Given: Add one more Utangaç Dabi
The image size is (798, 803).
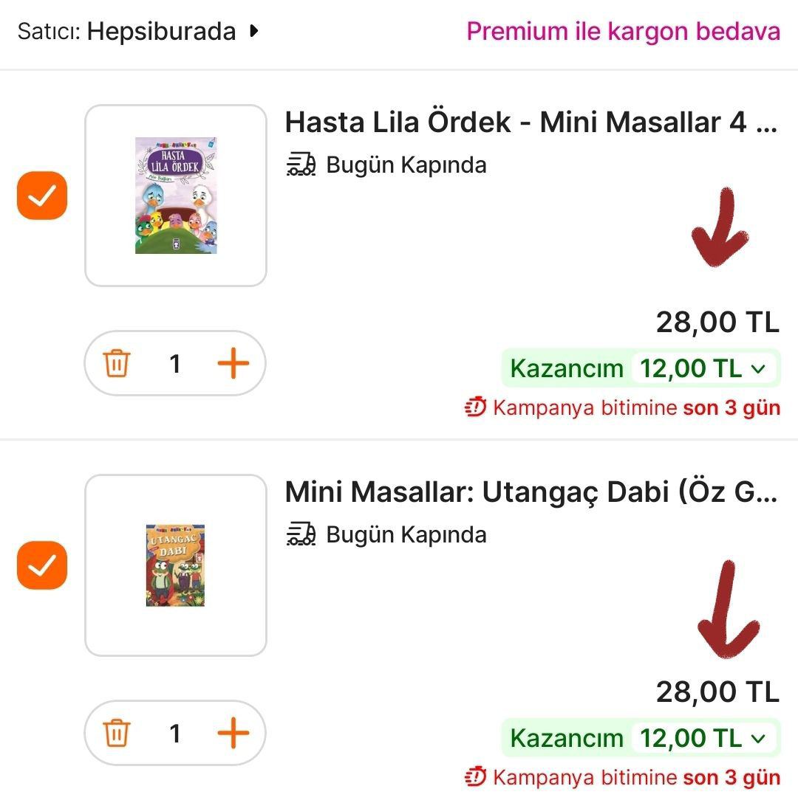Looking at the screenshot, I should [233, 734].
